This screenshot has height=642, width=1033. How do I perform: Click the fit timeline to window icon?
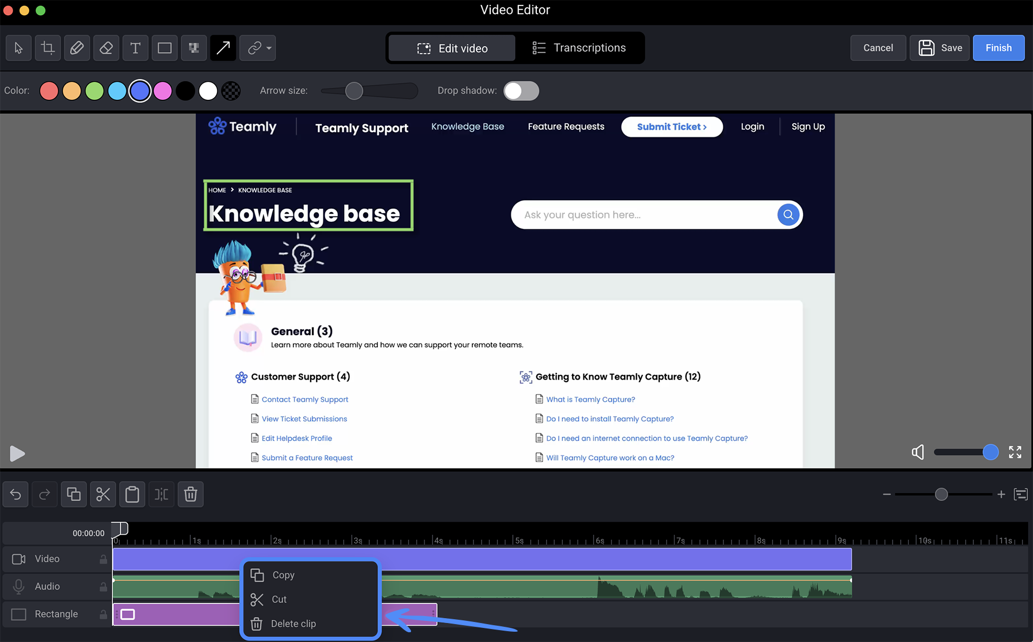click(x=1021, y=495)
